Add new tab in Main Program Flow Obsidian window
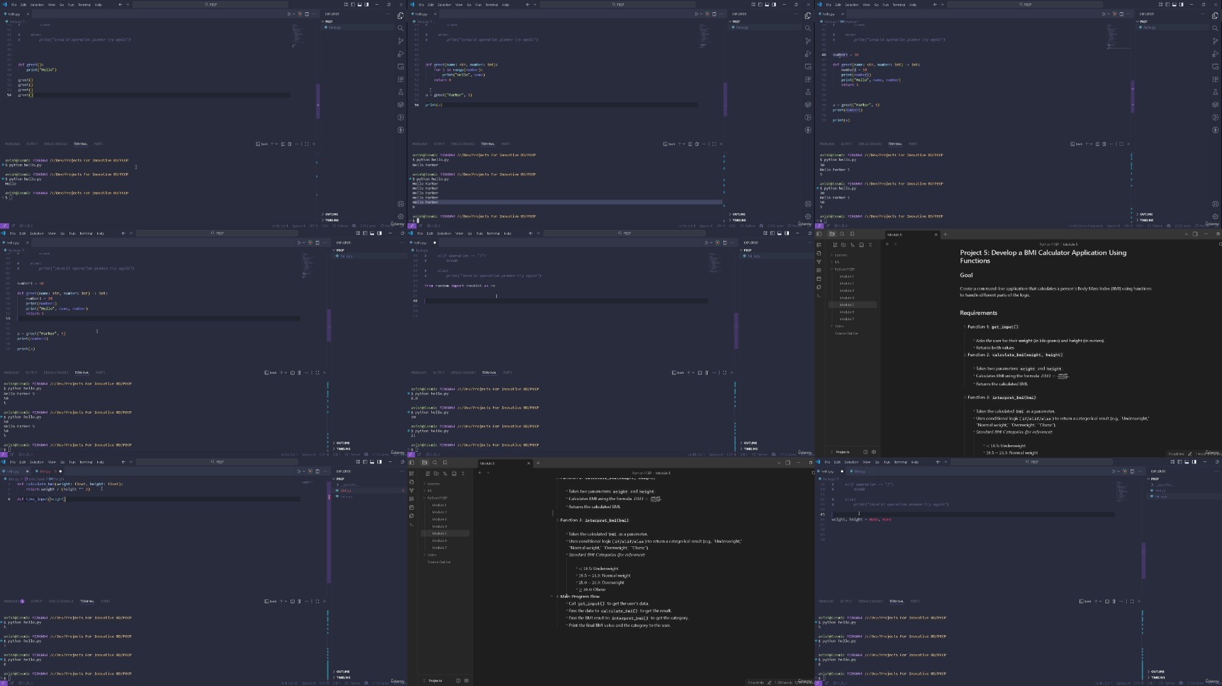Image resolution: width=1222 pixels, height=686 pixels. click(x=538, y=463)
